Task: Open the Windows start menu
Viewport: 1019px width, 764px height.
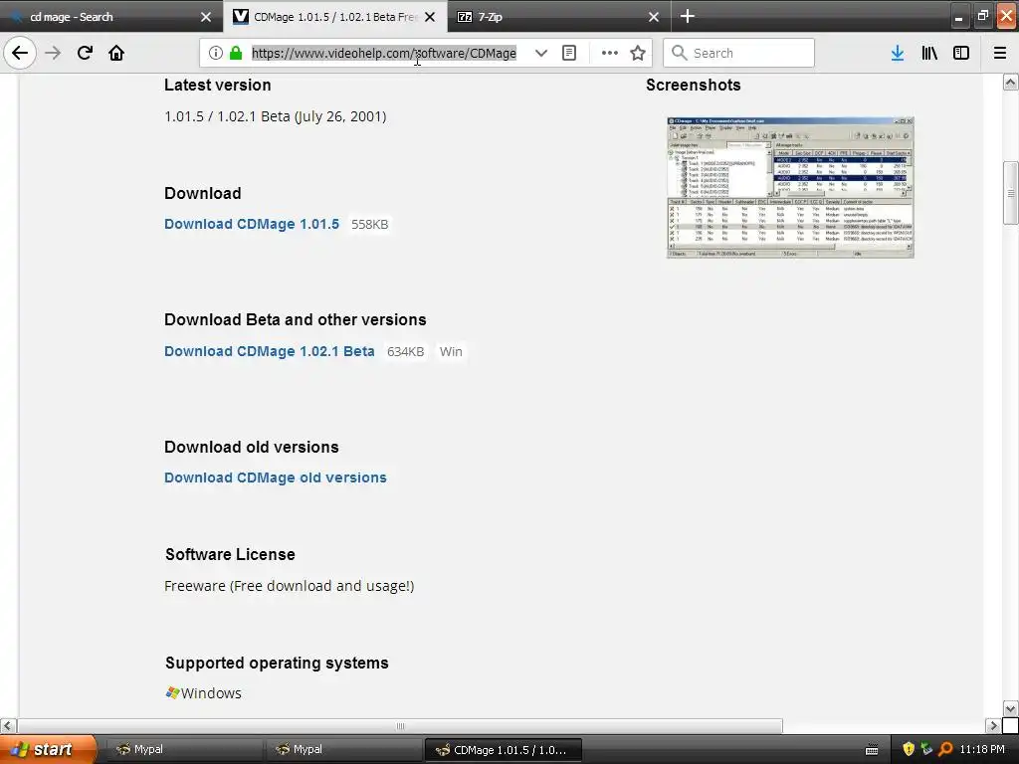Action: (47, 749)
